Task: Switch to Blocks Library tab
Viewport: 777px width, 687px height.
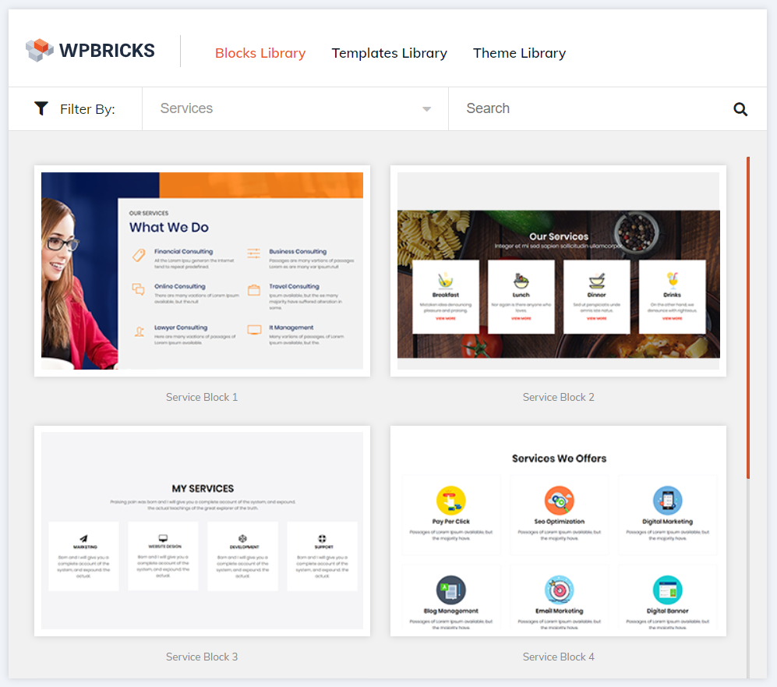Action: (x=260, y=53)
